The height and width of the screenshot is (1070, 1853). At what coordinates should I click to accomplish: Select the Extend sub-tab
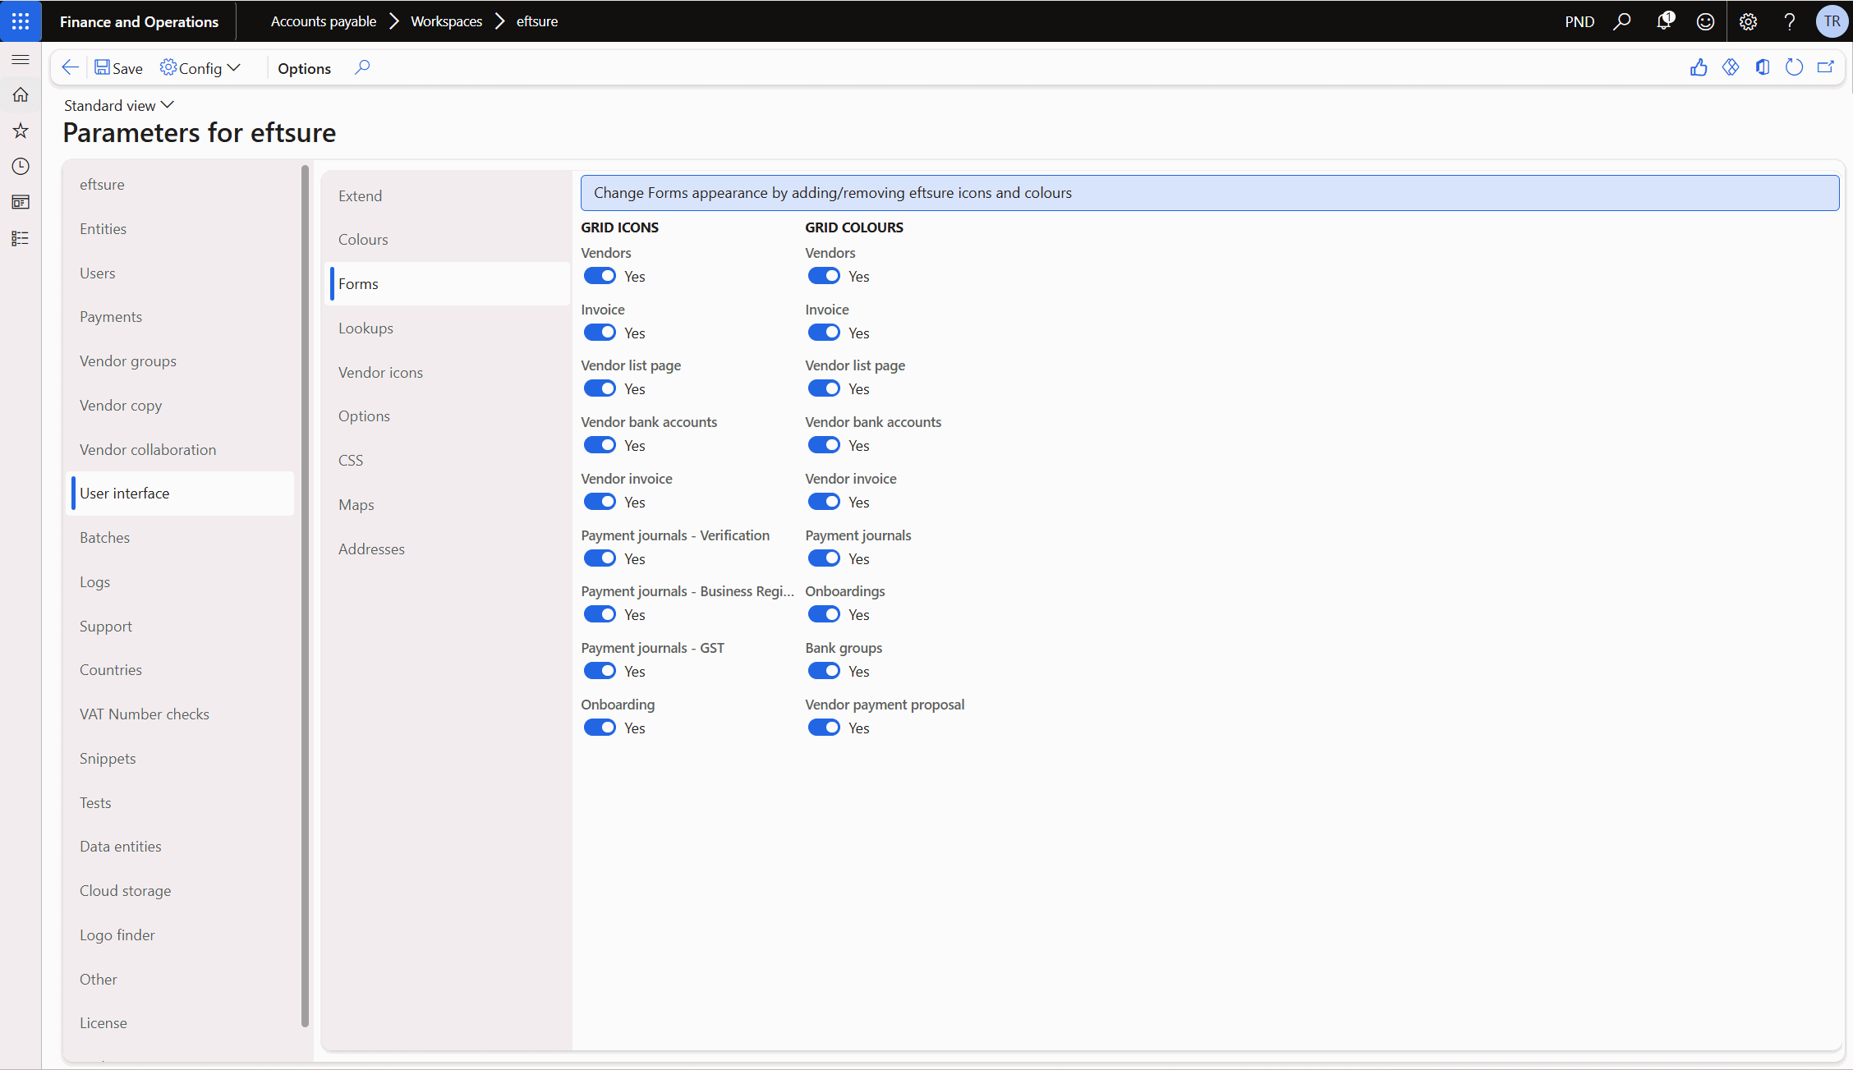(x=448, y=196)
